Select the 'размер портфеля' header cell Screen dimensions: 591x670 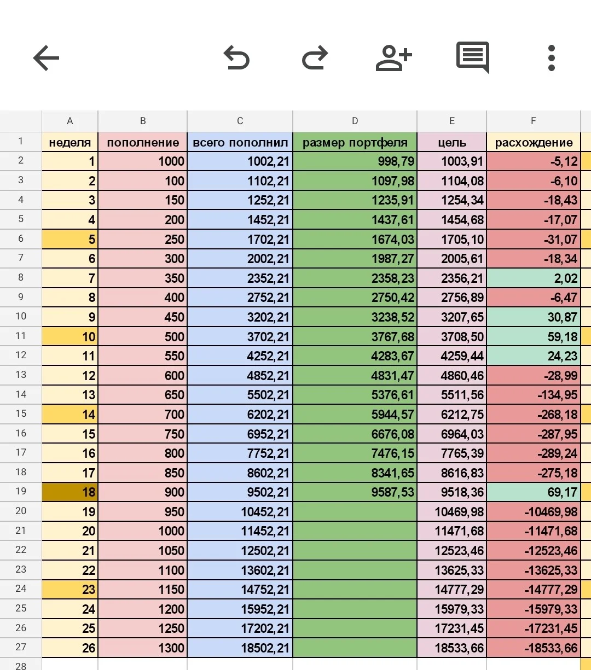[x=355, y=142]
